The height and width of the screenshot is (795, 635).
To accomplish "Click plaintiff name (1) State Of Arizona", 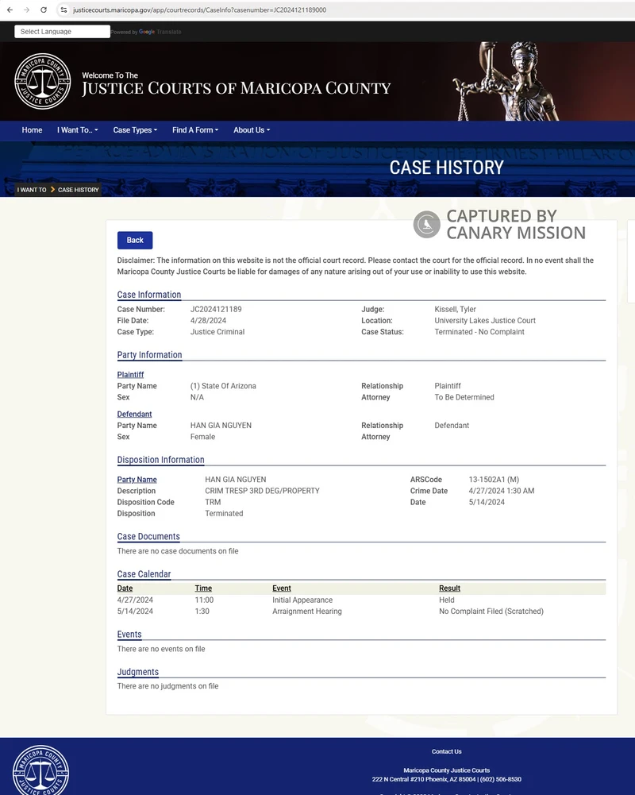I will pyautogui.click(x=223, y=386).
